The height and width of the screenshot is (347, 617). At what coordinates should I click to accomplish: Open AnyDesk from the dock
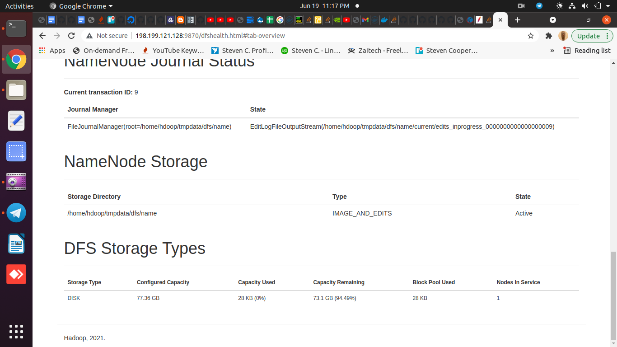(16, 274)
